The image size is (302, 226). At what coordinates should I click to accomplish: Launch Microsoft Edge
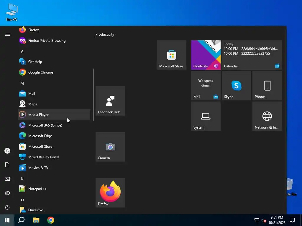(x=54, y=136)
